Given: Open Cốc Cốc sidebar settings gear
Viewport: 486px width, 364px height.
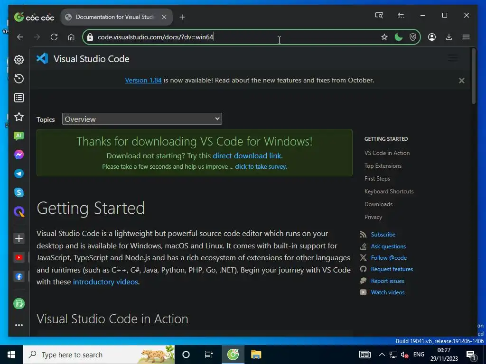Looking at the screenshot, I should (19, 59).
